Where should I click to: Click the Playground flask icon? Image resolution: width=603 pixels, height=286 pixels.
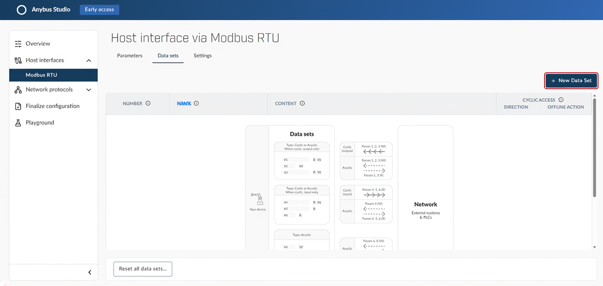[18, 123]
